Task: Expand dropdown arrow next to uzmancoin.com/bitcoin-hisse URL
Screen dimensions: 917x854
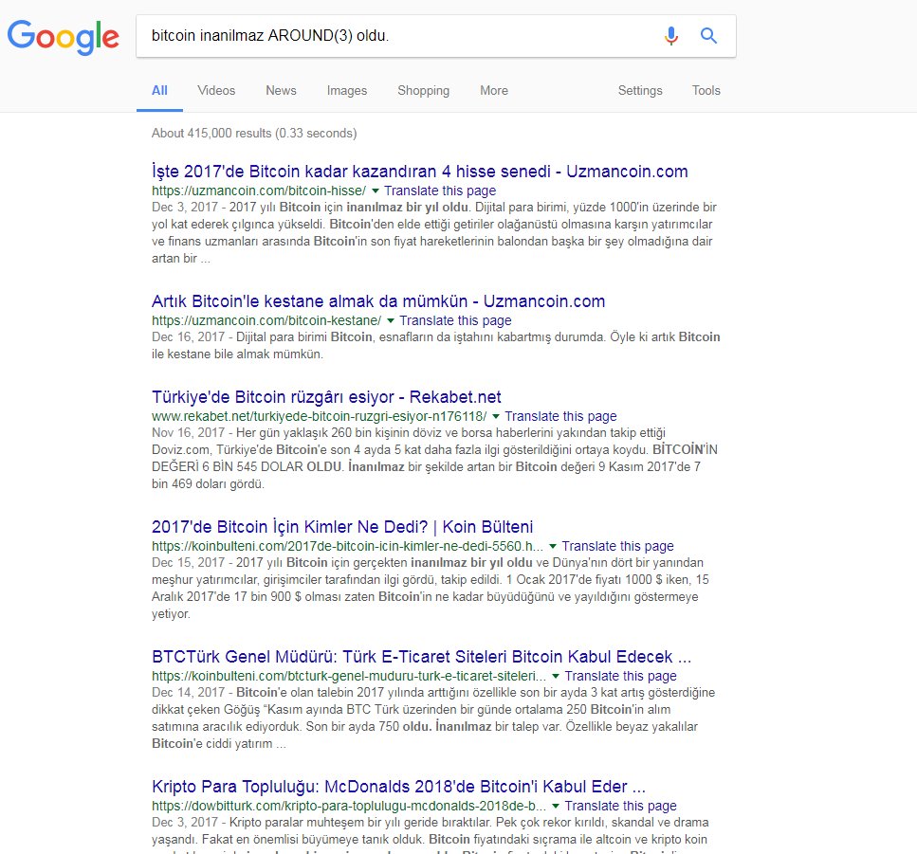Action: point(376,191)
